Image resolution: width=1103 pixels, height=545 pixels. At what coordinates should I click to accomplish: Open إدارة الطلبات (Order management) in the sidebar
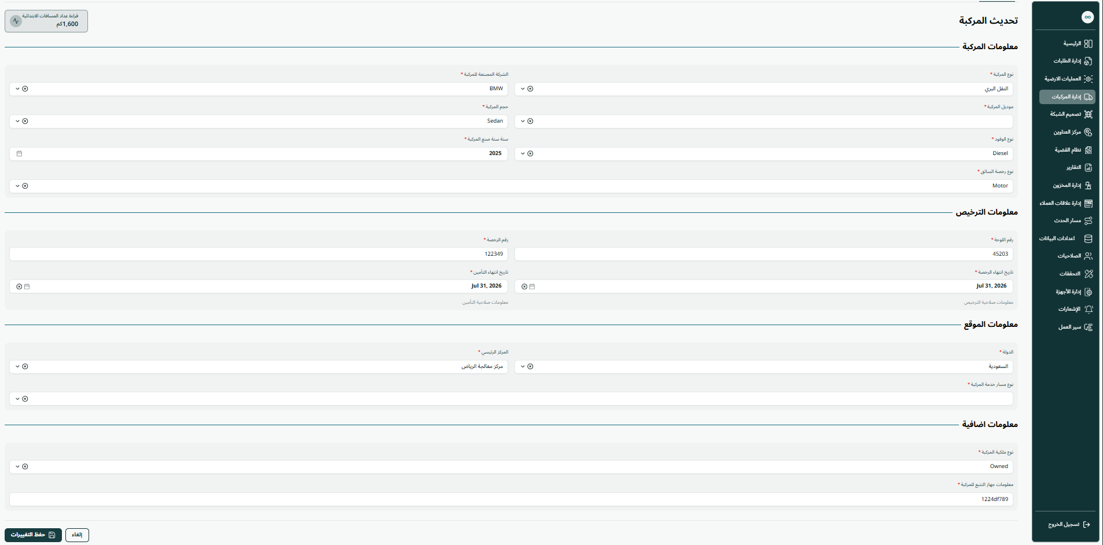tap(1072, 61)
